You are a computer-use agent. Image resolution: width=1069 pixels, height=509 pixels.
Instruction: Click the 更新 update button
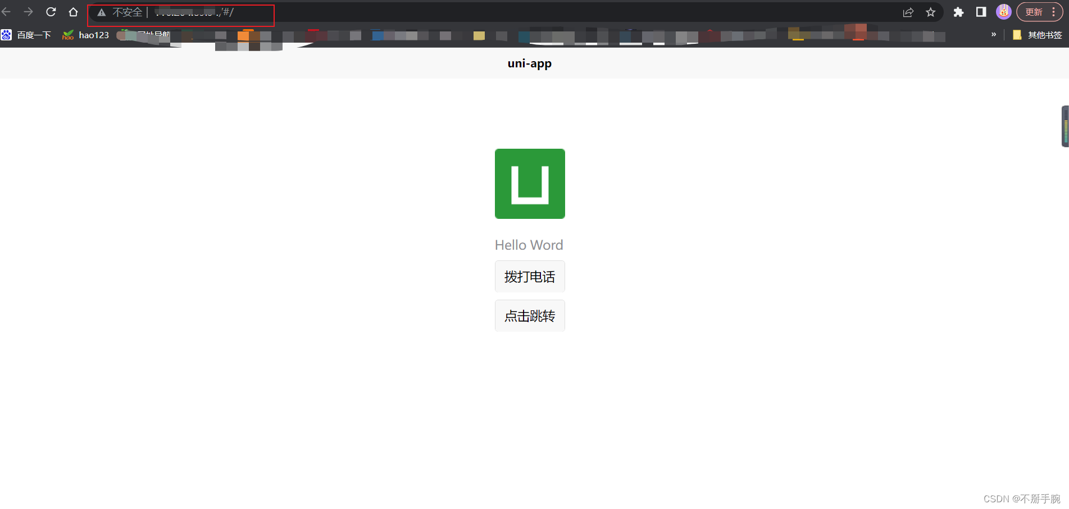pyautogui.click(x=1034, y=12)
